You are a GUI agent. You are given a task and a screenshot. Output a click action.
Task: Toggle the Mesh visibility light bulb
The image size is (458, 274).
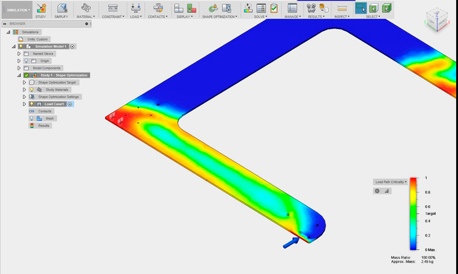(32, 119)
